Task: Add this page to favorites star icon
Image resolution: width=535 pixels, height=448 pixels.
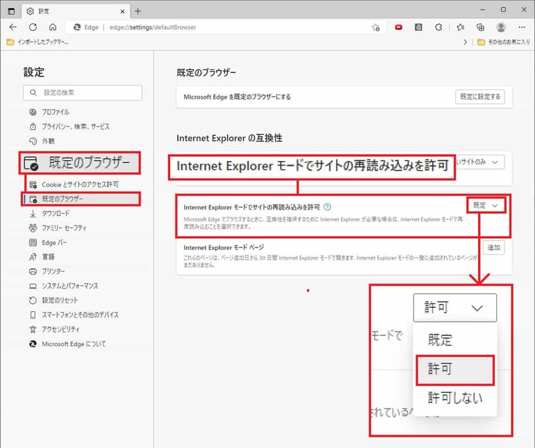Action: [x=376, y=27]
